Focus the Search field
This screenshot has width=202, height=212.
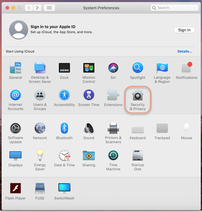[x=174, y=8]
